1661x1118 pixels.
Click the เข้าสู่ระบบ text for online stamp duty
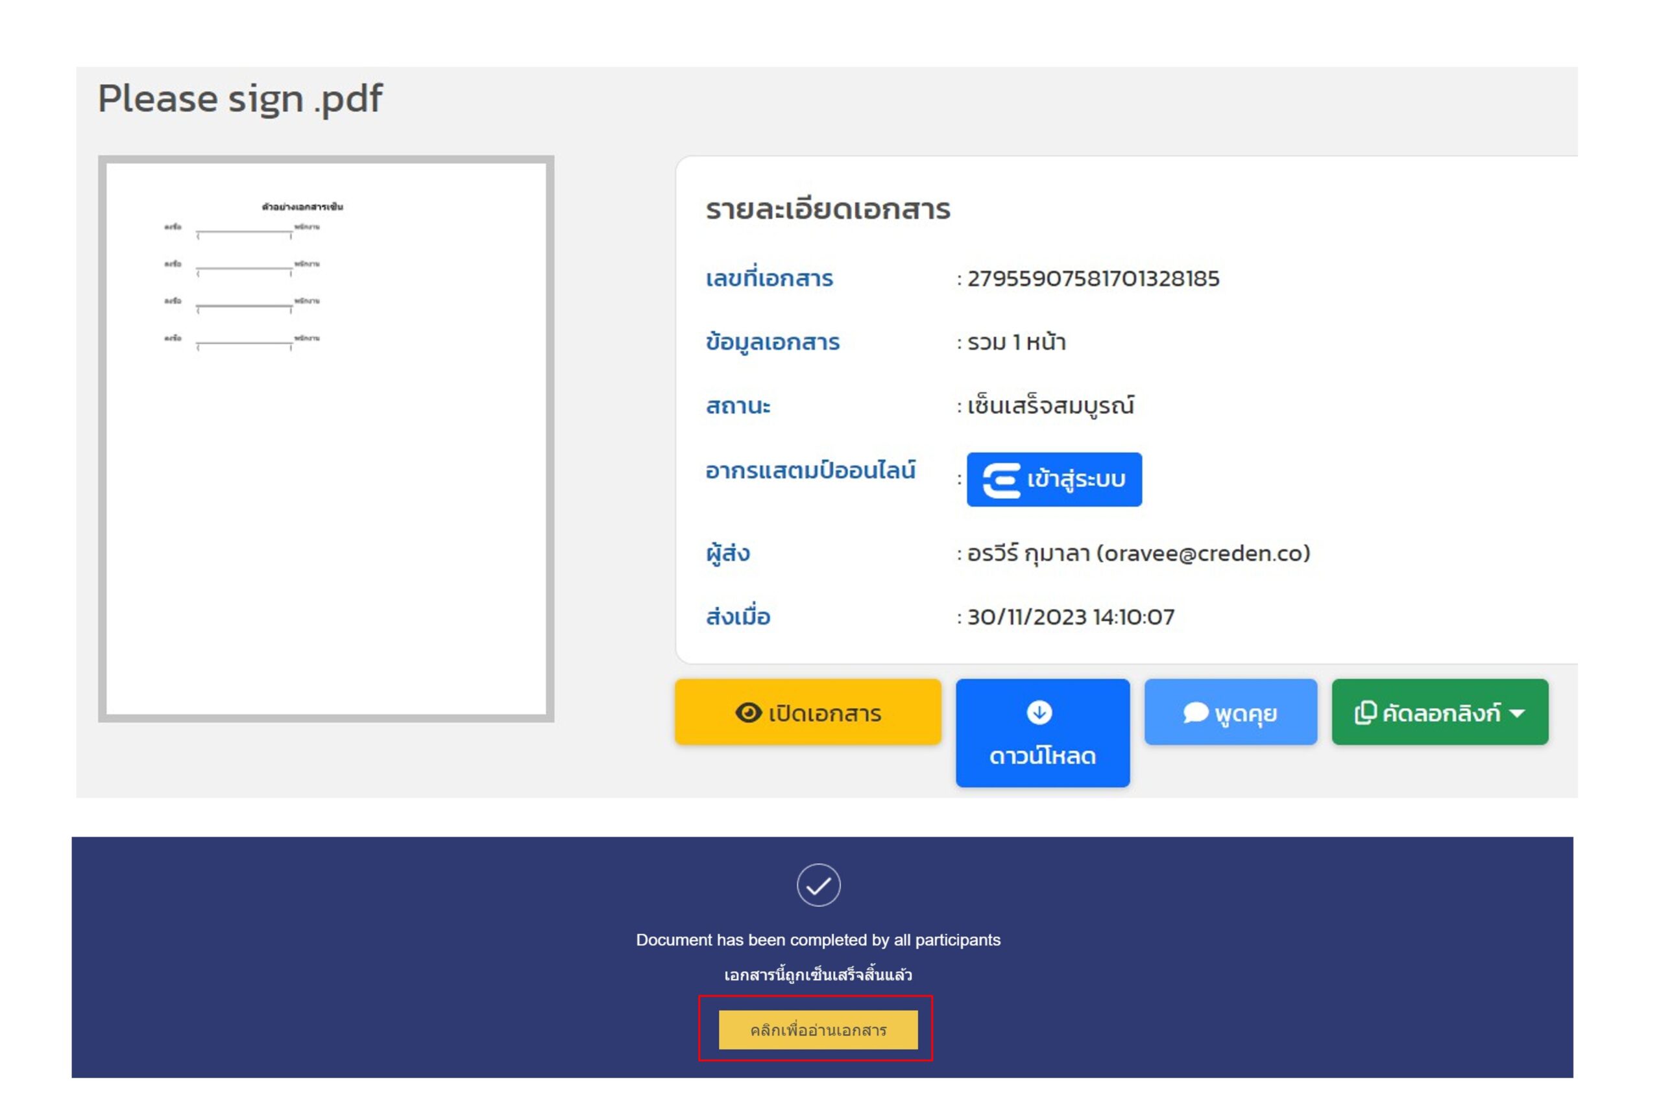pyautogui.click(x=1076, y=479)
